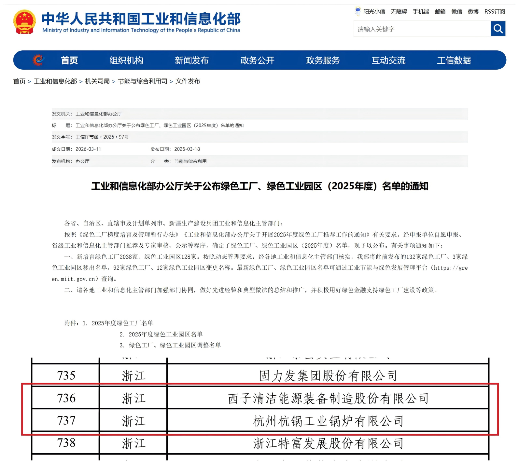Viewport: 519px width, 464px height.
Task: Click the swirl icon in navigation bar
Action: [38, 60]
